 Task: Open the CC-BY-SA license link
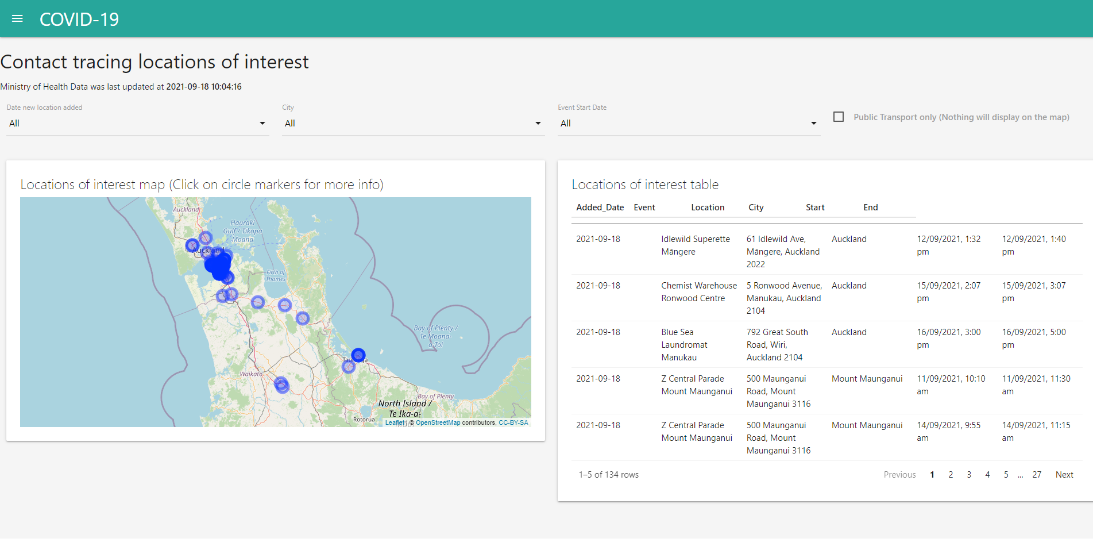coord(513,422)
